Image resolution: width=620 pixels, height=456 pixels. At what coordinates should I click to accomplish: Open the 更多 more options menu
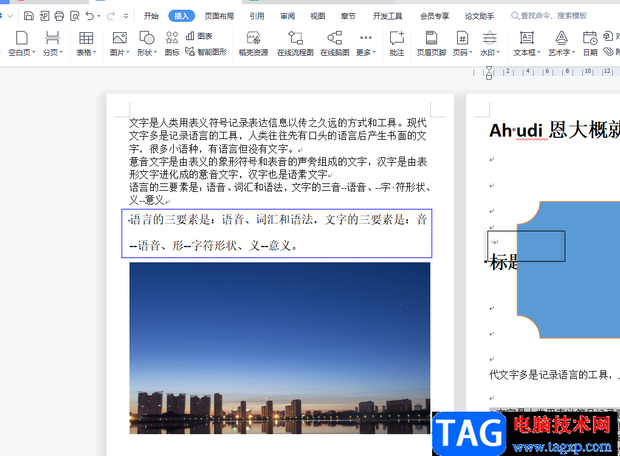click(x=366, y=44)
